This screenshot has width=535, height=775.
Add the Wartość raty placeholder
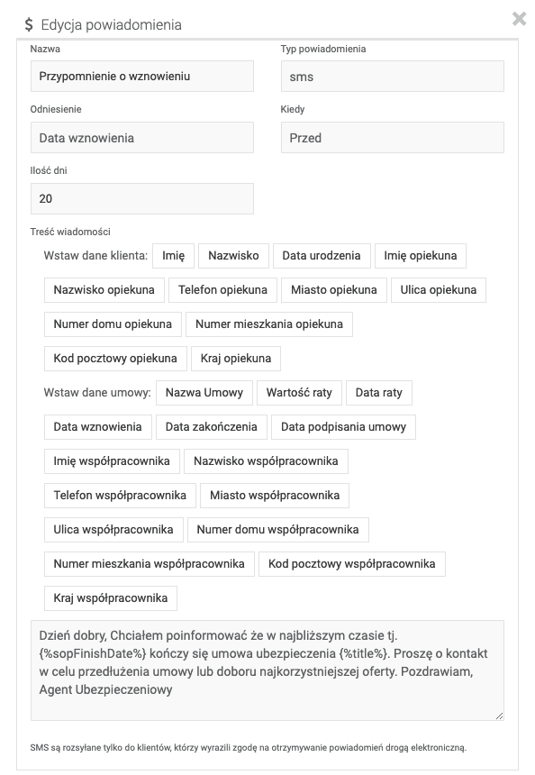[x=299, y=392]
